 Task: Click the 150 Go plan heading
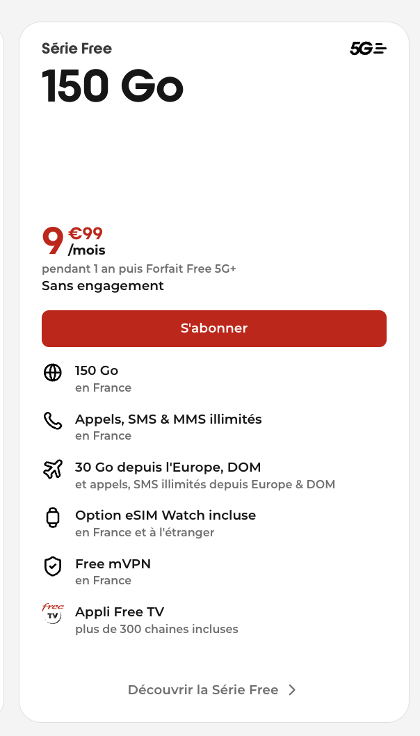coord(113,87)
